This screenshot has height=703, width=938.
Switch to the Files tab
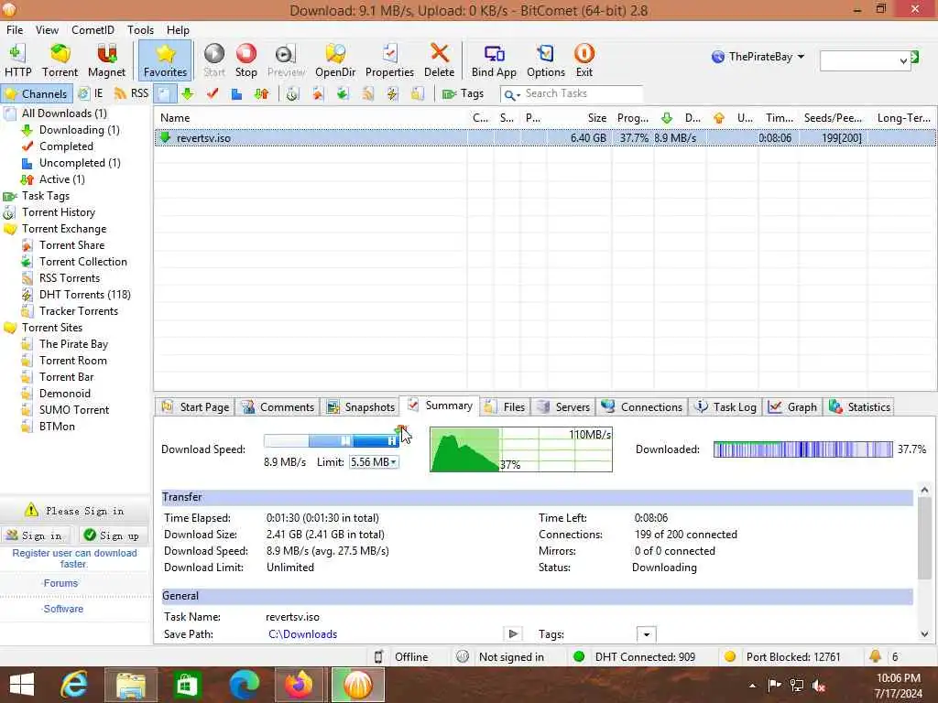(506, 407)
